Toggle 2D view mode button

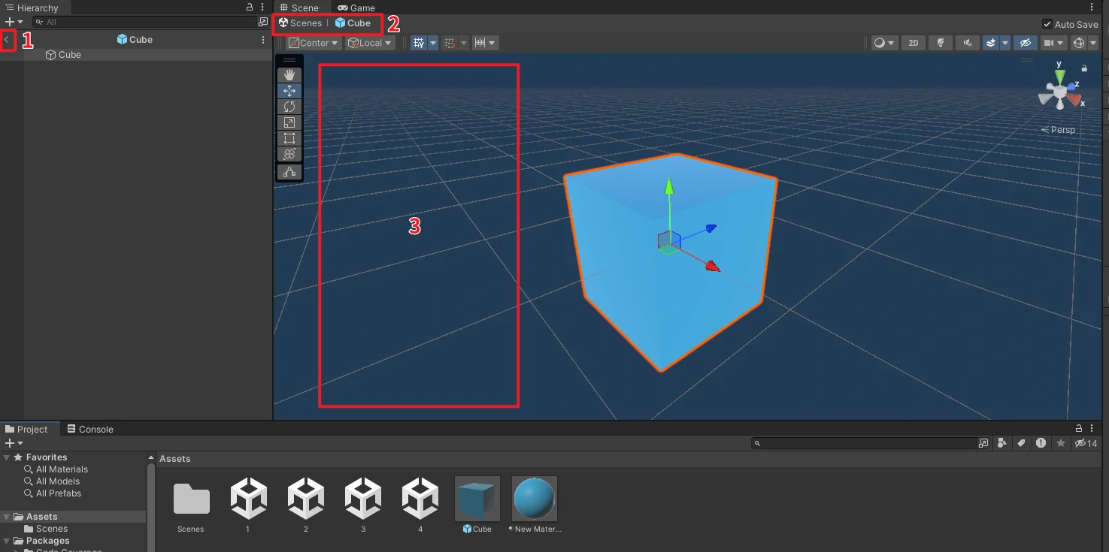coord(914,43)
